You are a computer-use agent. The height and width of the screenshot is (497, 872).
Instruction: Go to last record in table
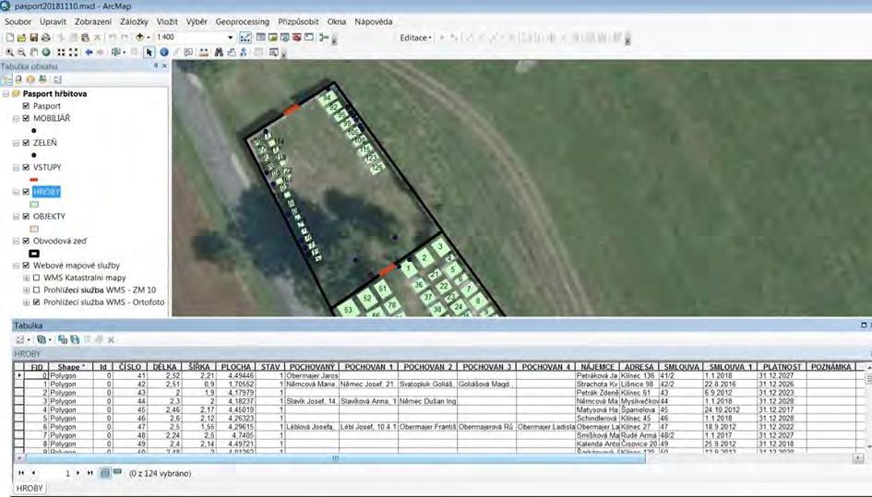point(90,473)
